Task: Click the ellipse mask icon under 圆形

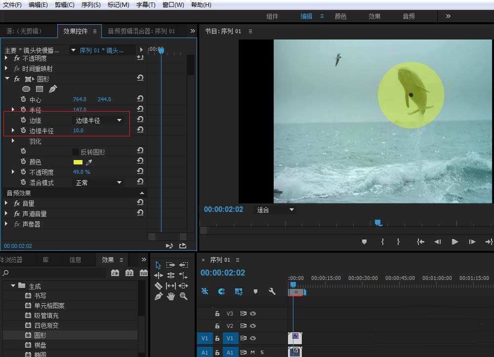Action: [26, 89]
